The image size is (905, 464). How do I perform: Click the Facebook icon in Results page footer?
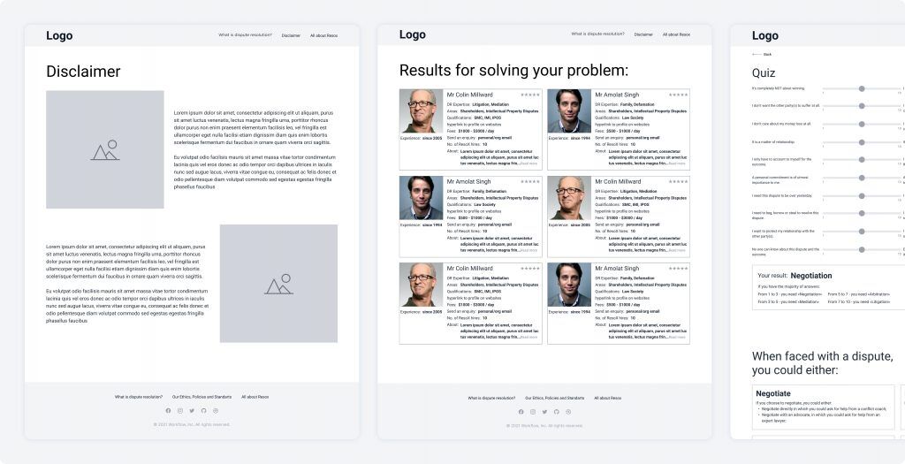(521, 412)
